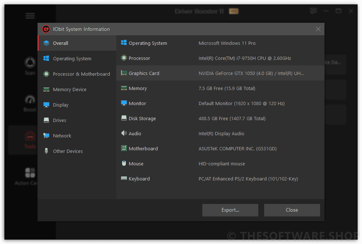
Task: Click the RAM icon beside Memory Device
Action: 46,90
